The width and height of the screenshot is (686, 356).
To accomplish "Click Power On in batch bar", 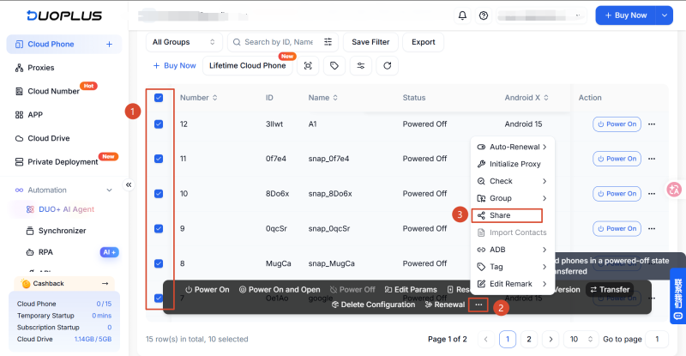I will (207, 290).
